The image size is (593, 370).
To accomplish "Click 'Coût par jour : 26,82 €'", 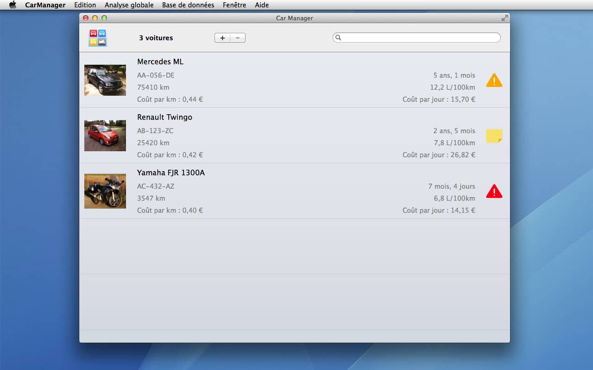I will 439,155.
